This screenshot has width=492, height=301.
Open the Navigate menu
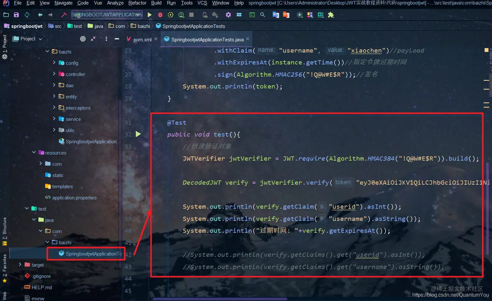tap(63, 3)
